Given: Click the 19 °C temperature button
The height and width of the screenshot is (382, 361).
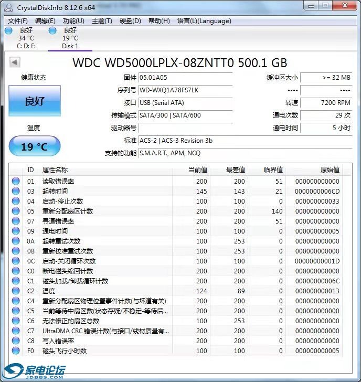Looking at the screenshot, I should [x=34, y=146].
